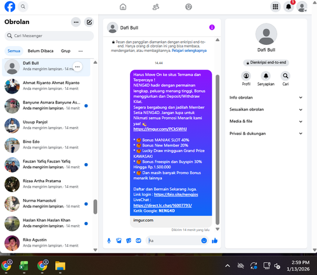Open the direct.lc.chat LiveChat link
This screenshot has height=275, width=317.
(x=162, y=205)
